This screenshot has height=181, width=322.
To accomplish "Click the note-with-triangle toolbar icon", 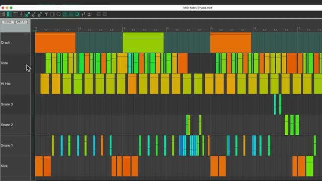I will [x=34, y=14].
